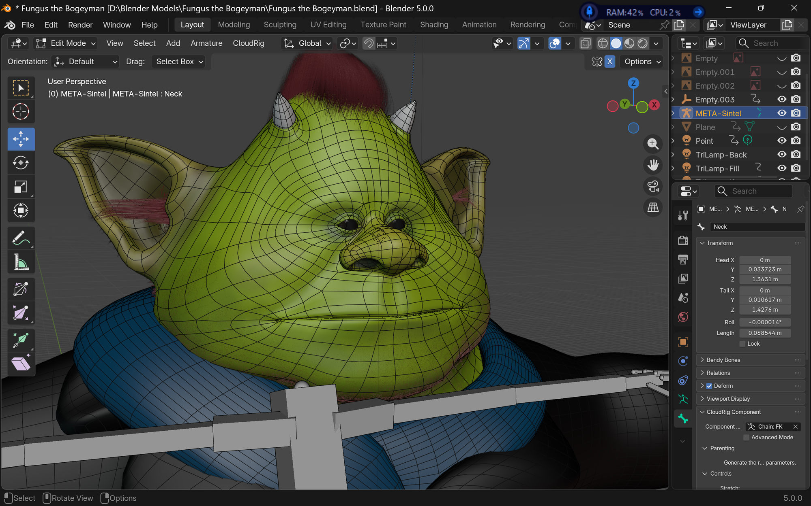Hide the TriLamp-Back object in viewport
Viewport: 811px width, 506px height.
coord(782,155)
